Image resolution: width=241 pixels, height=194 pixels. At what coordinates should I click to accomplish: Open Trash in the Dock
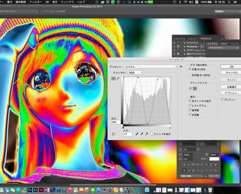[x=210, y=190]
